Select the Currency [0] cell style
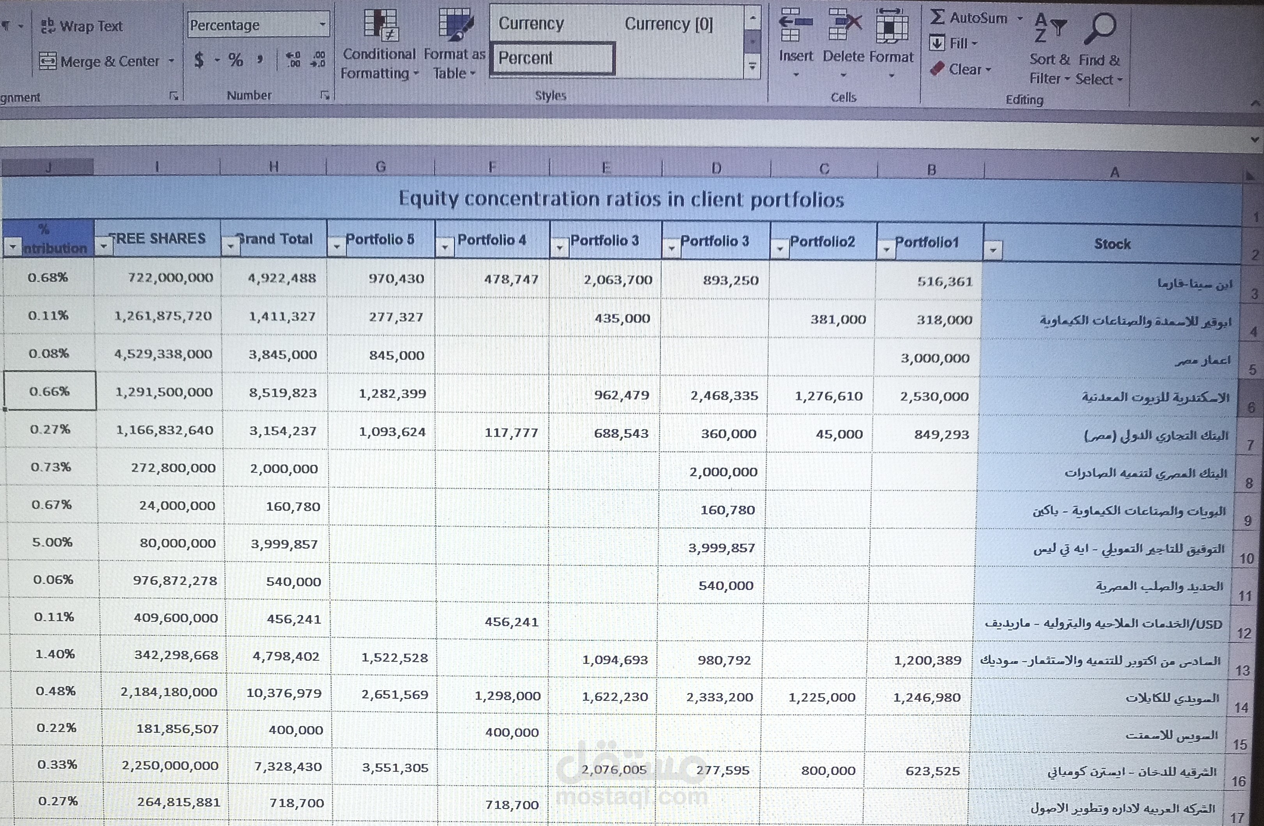 pos(668,24)
